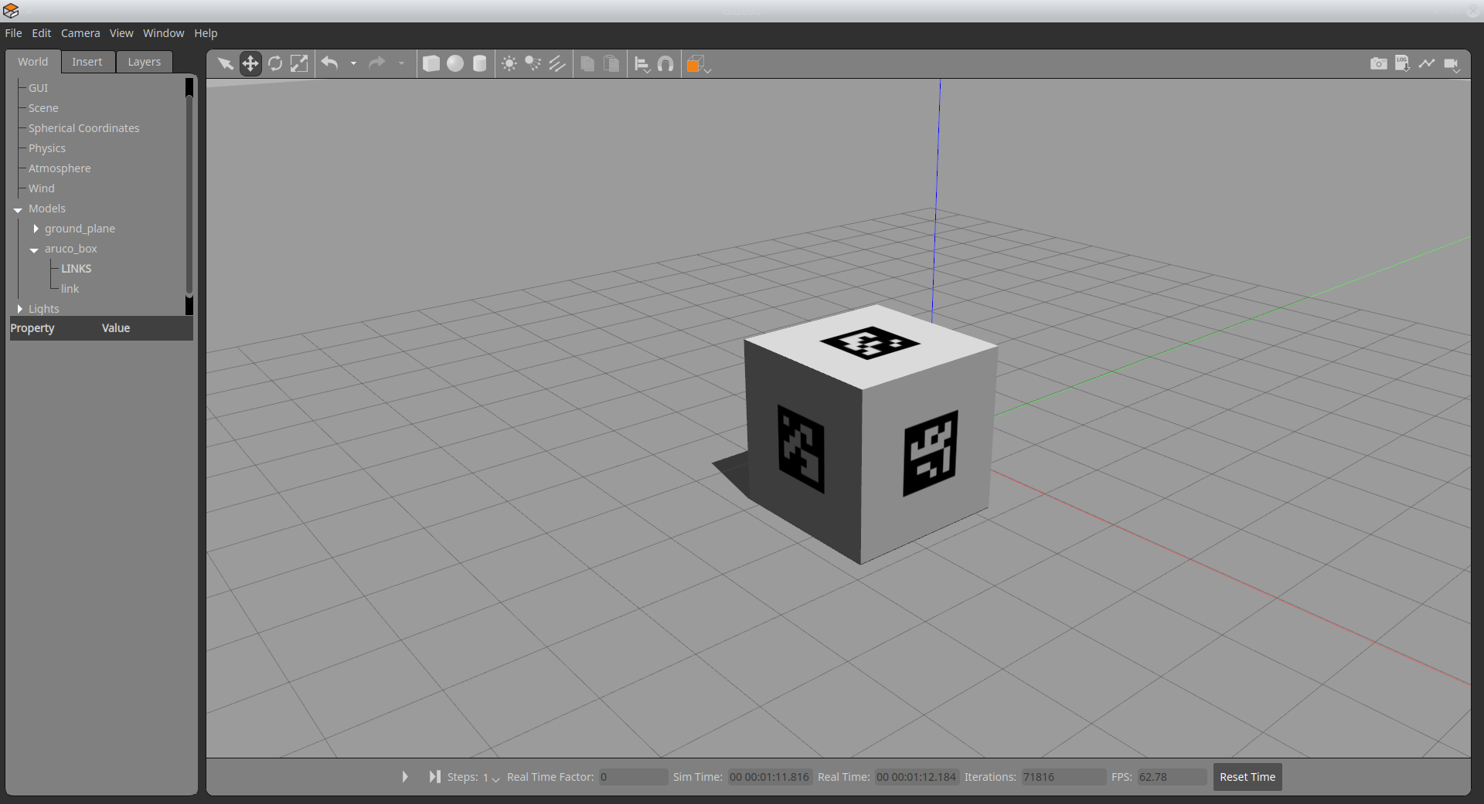This screenshot has height=804, width=1484.
Task: Click the Sim Time value field
Action: [769, 777]
